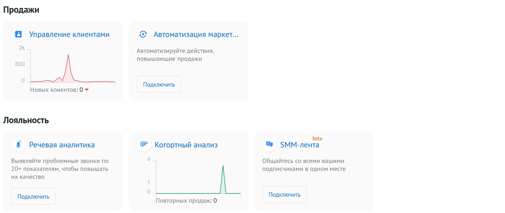Click the Лояльность section heading

pyautogui.click(x=26, y=120)
